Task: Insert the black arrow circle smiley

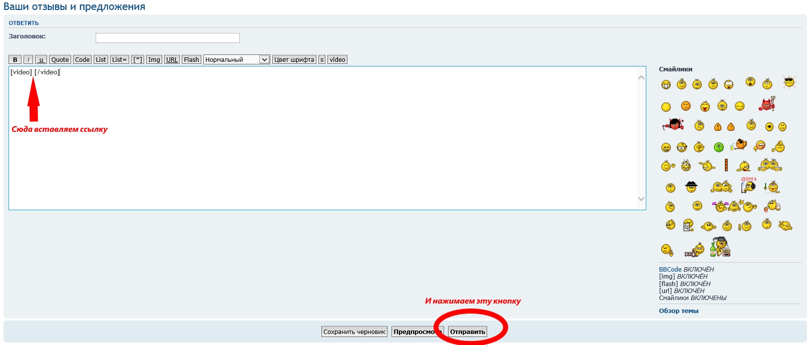Action: (769, 127)
